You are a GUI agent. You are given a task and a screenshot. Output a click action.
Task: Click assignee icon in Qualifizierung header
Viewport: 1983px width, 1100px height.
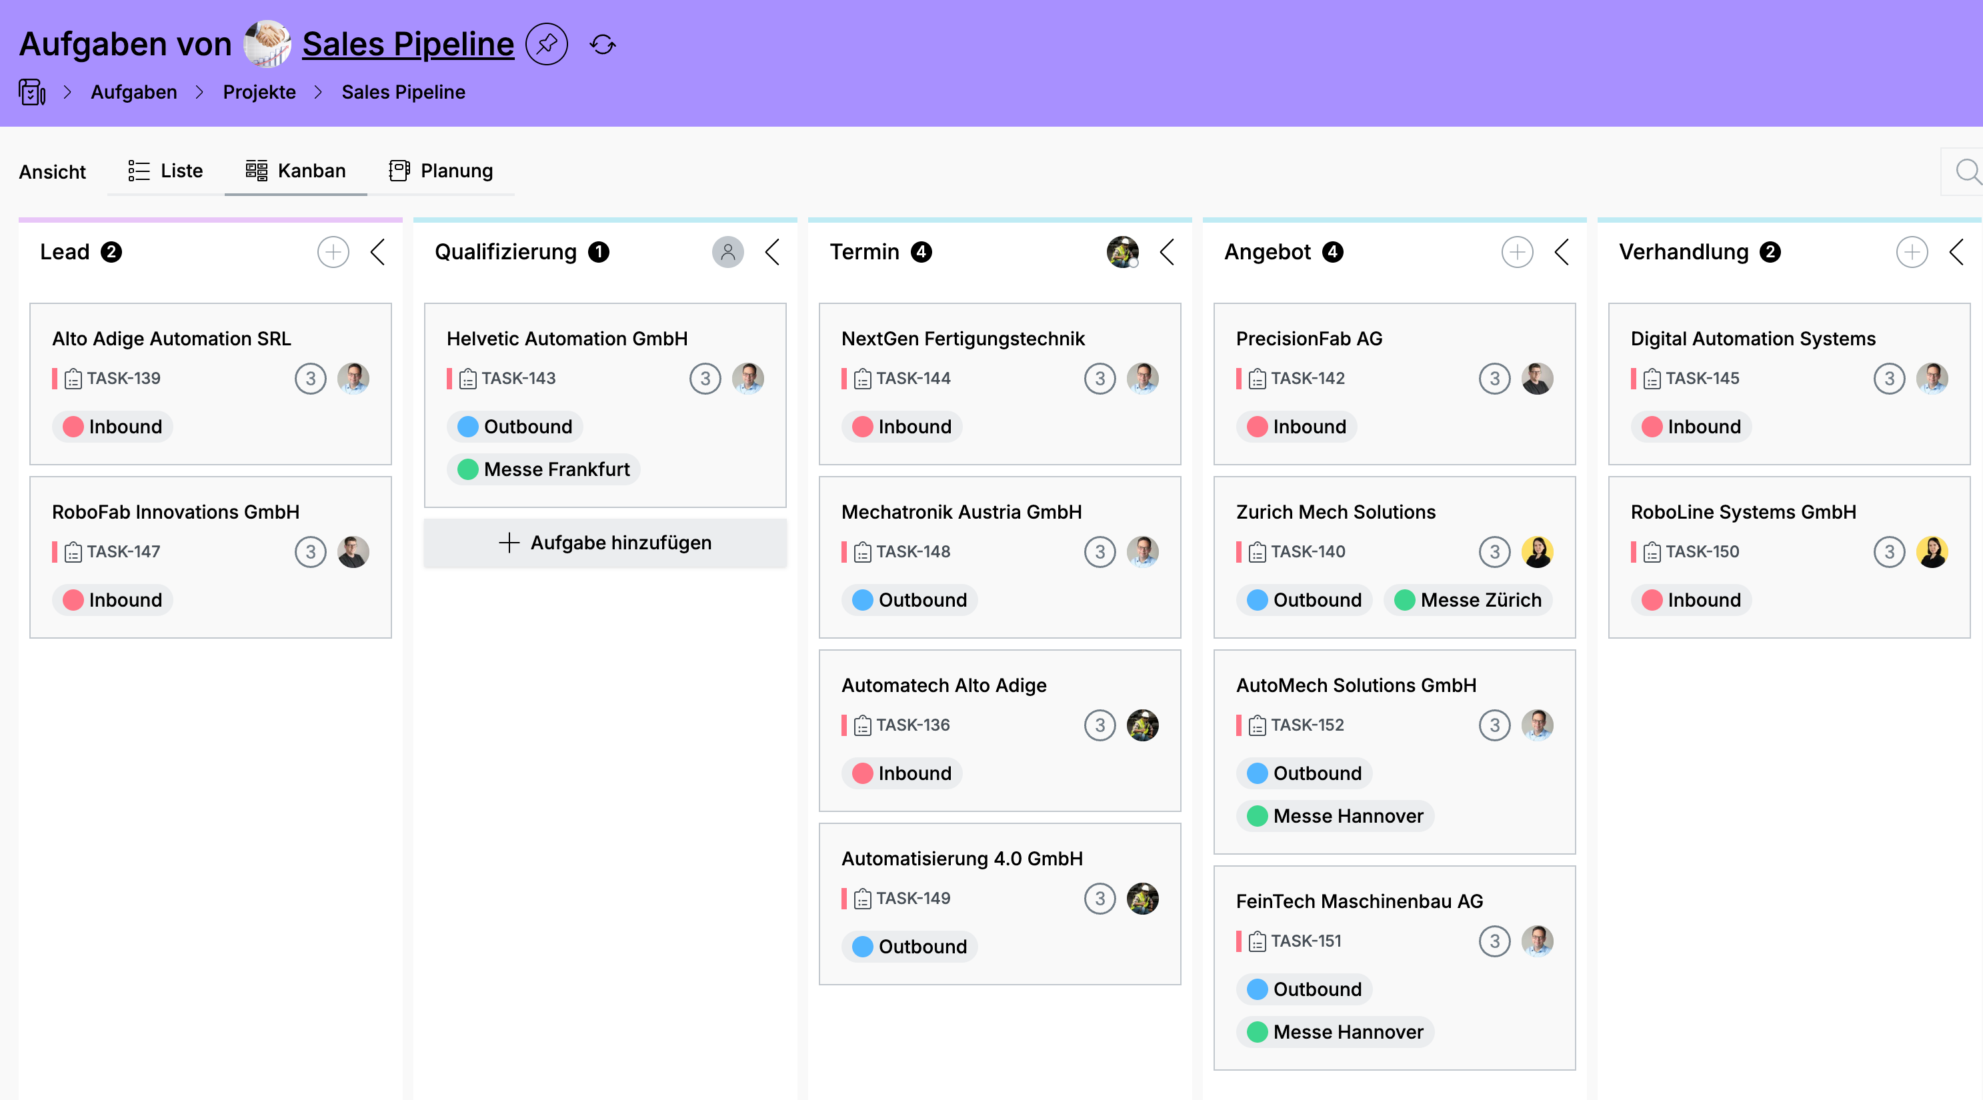727,252
